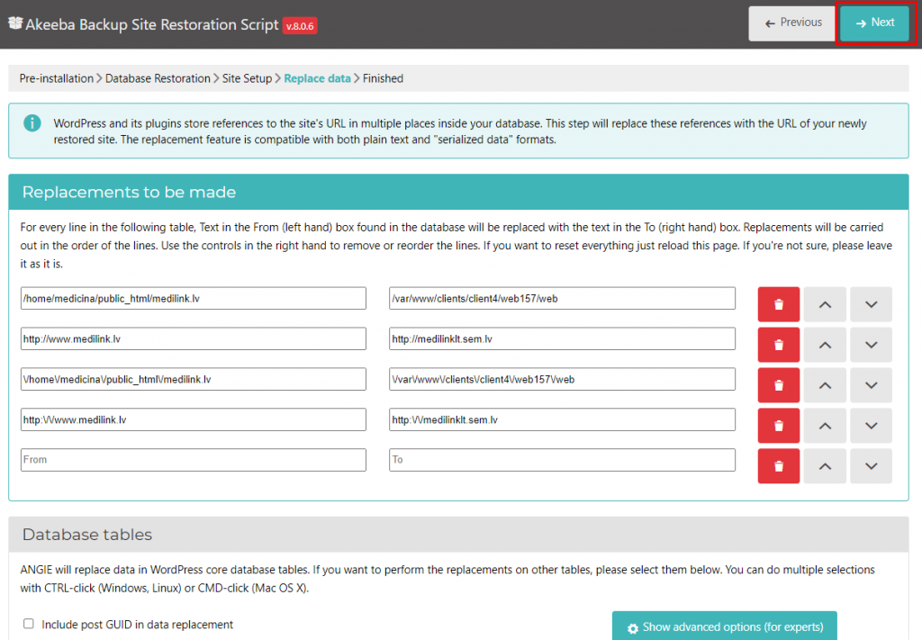Show advanced options for experts
The height and width of the screenshot is (640, 922).
(724, 626)
